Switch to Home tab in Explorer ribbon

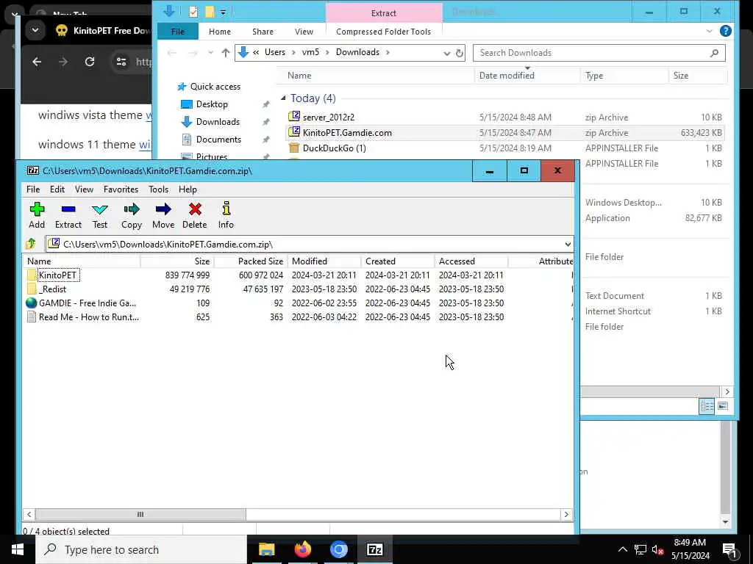coord(220,32)
